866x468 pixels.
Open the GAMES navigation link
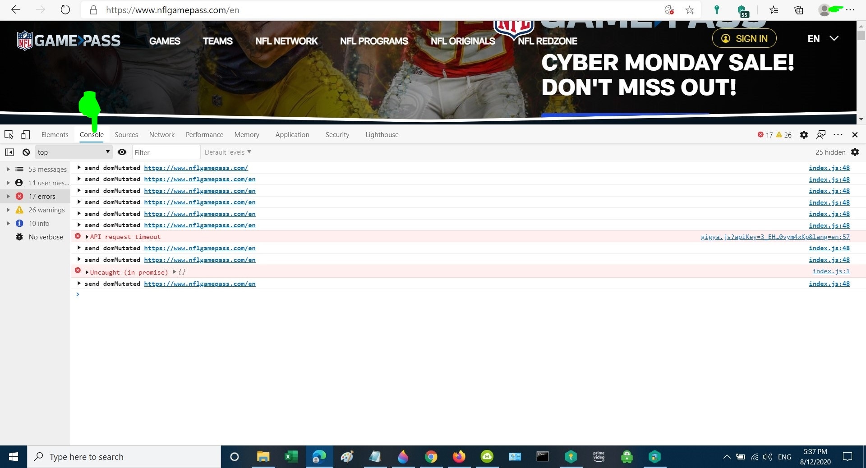[x=165, y=41]
